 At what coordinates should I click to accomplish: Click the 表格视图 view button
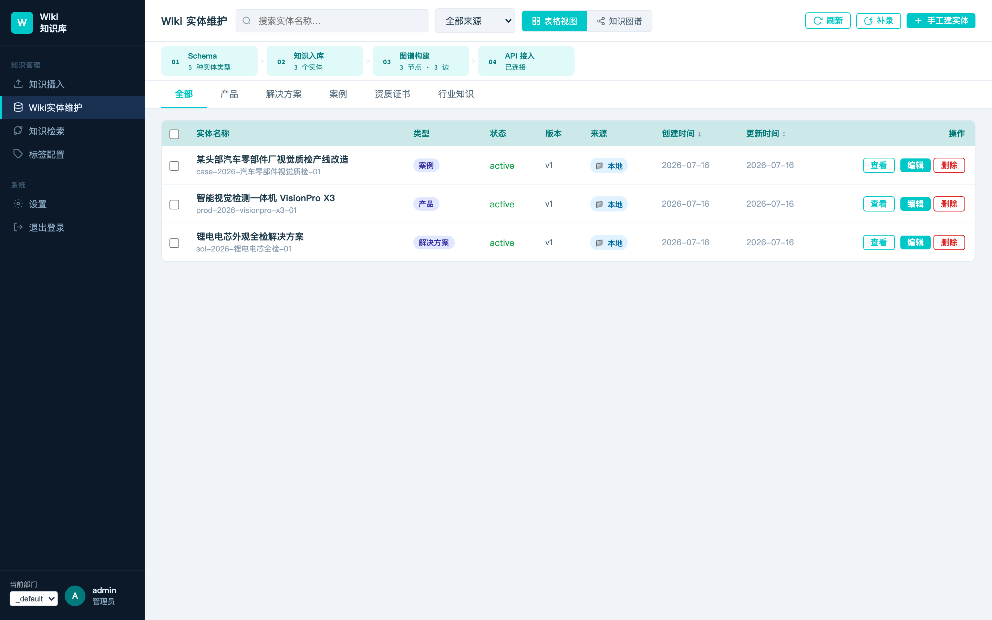point(554,21)
